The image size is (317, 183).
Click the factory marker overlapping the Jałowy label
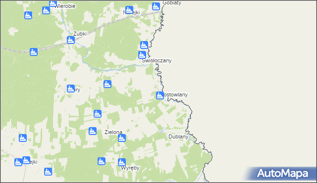click(x=71, y=89)
